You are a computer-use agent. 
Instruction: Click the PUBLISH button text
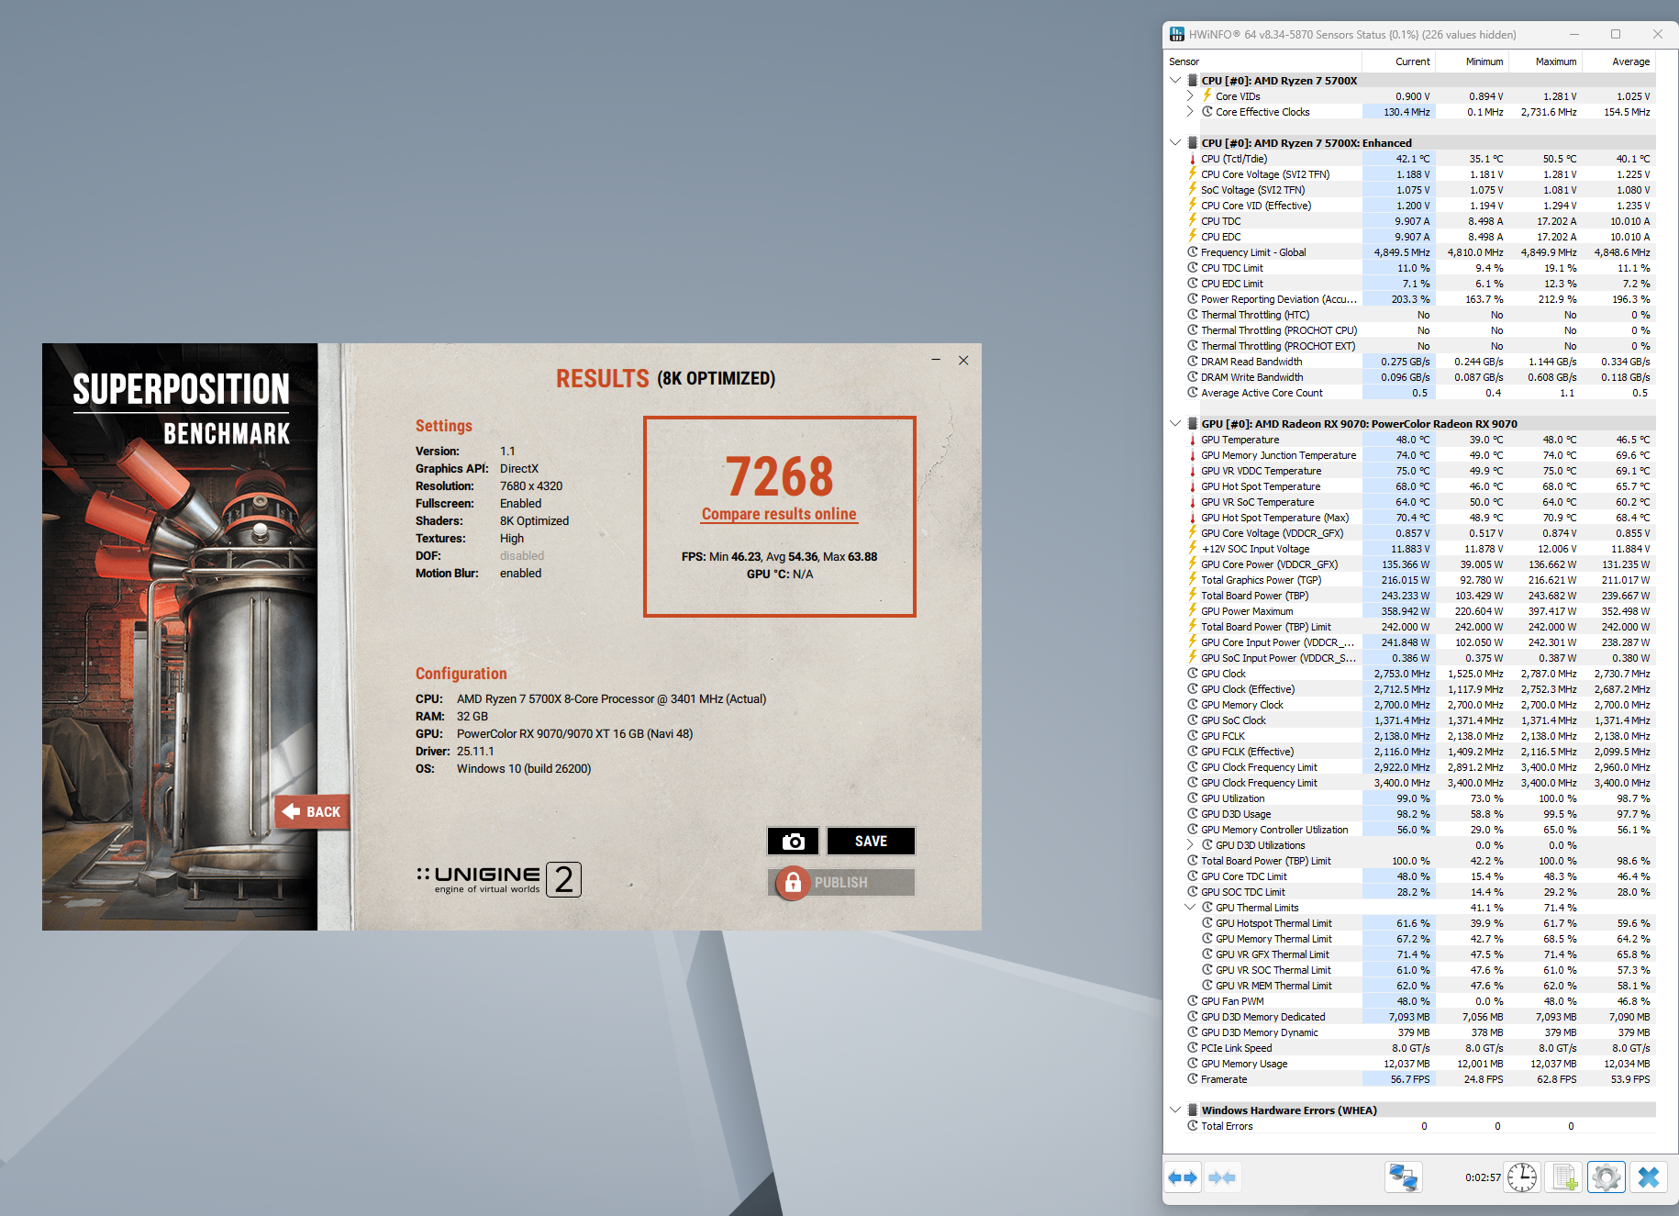[840, 883]
